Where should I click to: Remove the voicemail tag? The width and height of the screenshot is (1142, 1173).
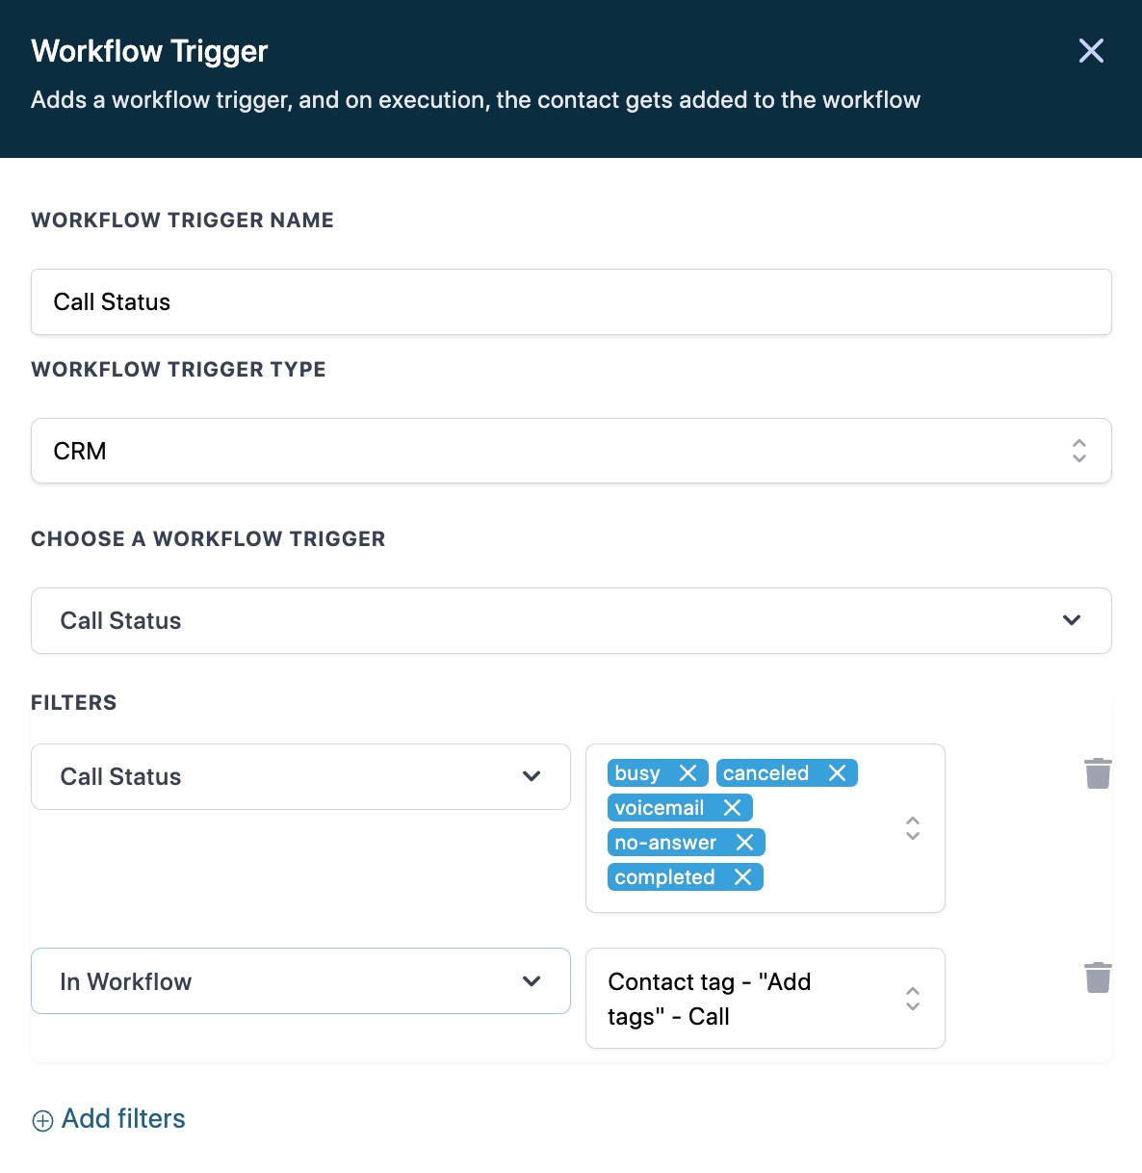pos(732,808)
